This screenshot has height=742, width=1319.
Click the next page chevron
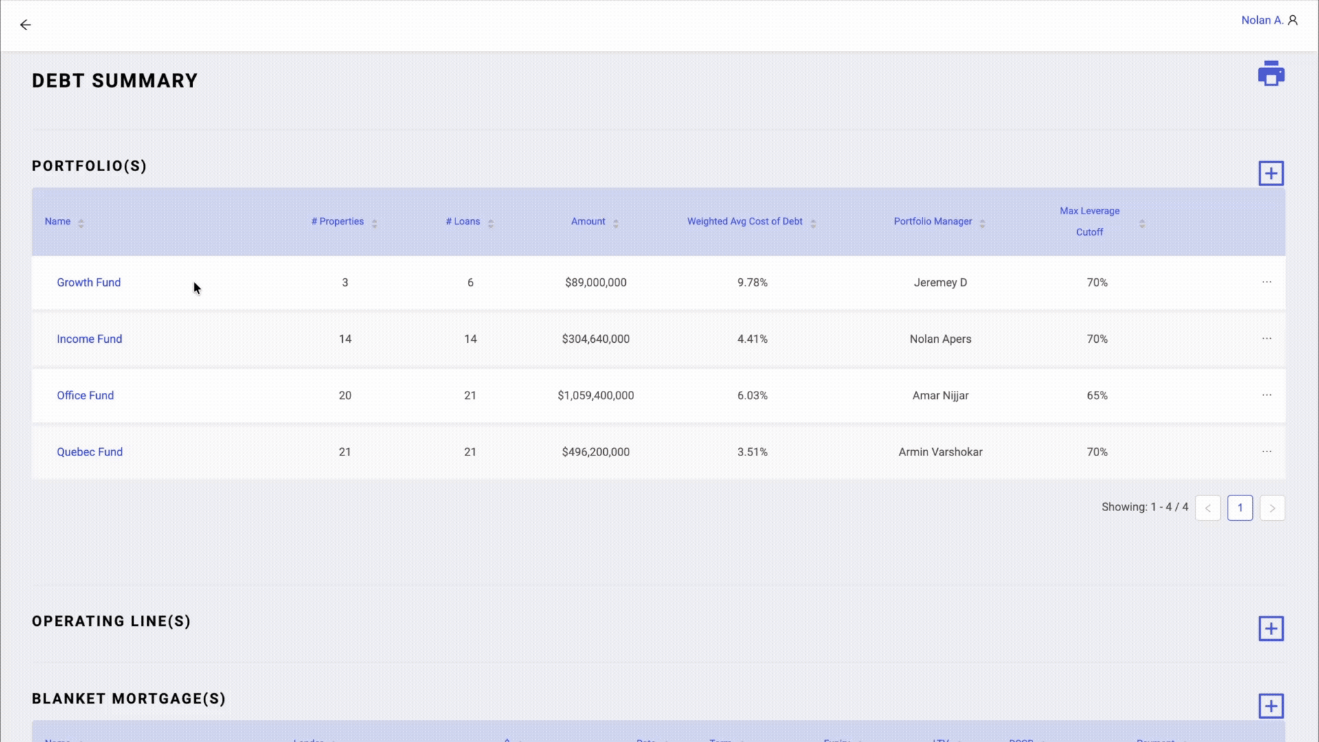click(1273, 508)
